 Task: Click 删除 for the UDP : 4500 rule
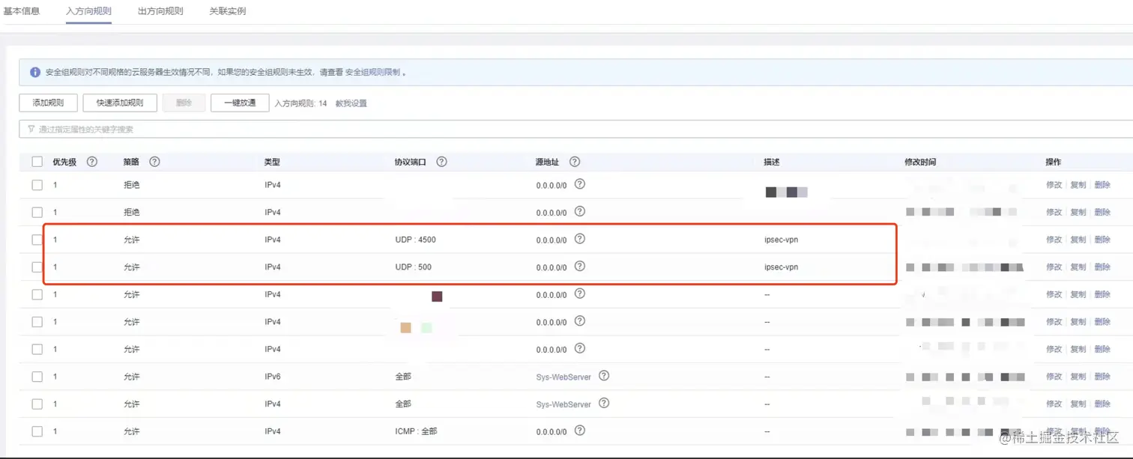(1102, 240)
